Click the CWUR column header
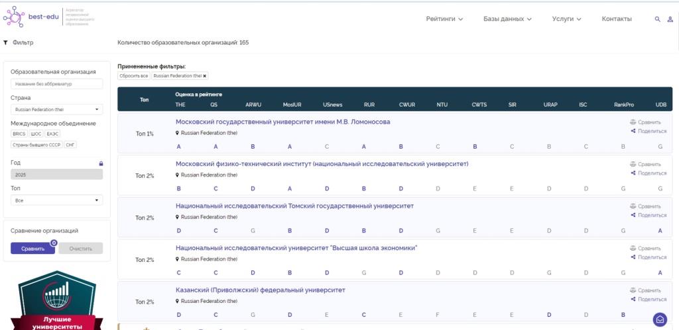The image size is (679, 330). pyautogui.click(x=407, y=104)
